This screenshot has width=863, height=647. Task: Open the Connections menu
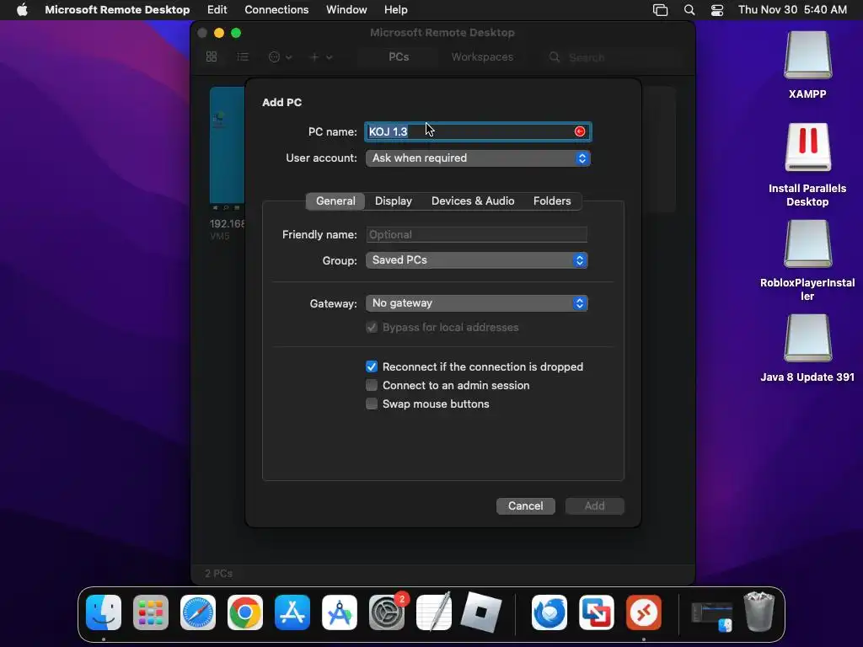(x=276, y=10)
